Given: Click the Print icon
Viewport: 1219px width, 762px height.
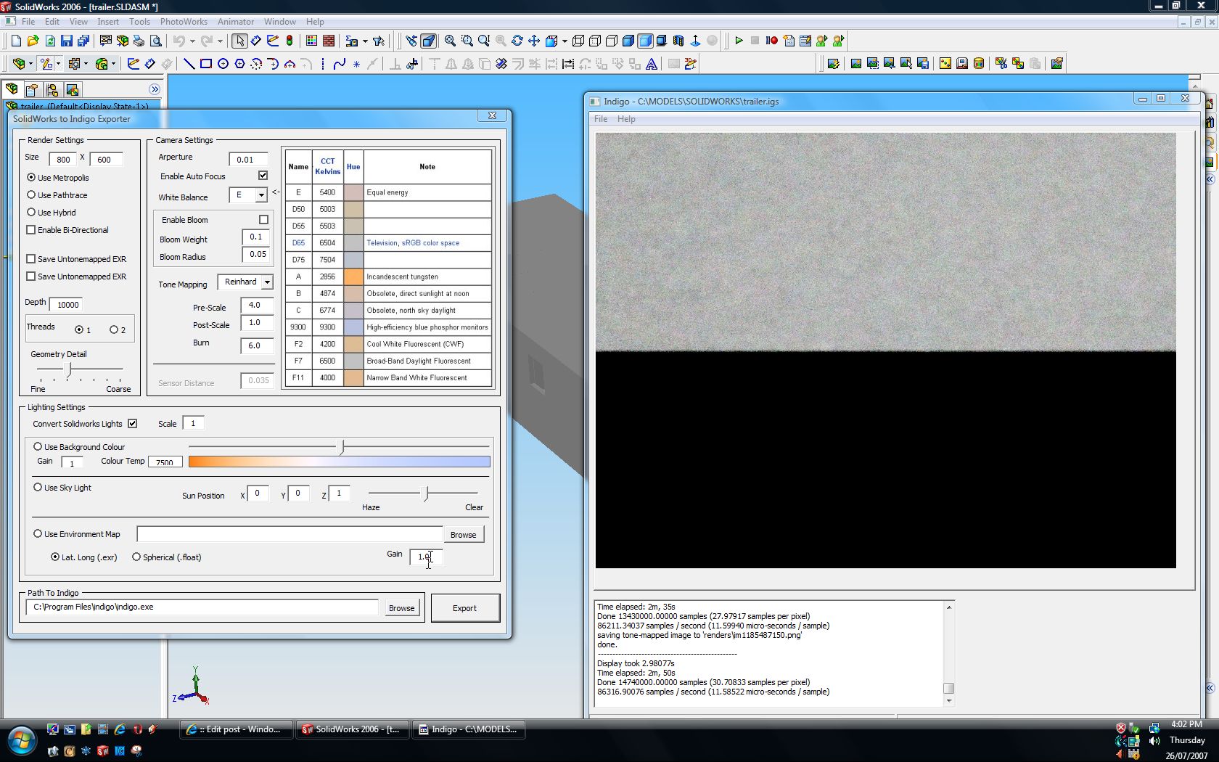Looking at the screenshot, I should [x=139, y=41].
